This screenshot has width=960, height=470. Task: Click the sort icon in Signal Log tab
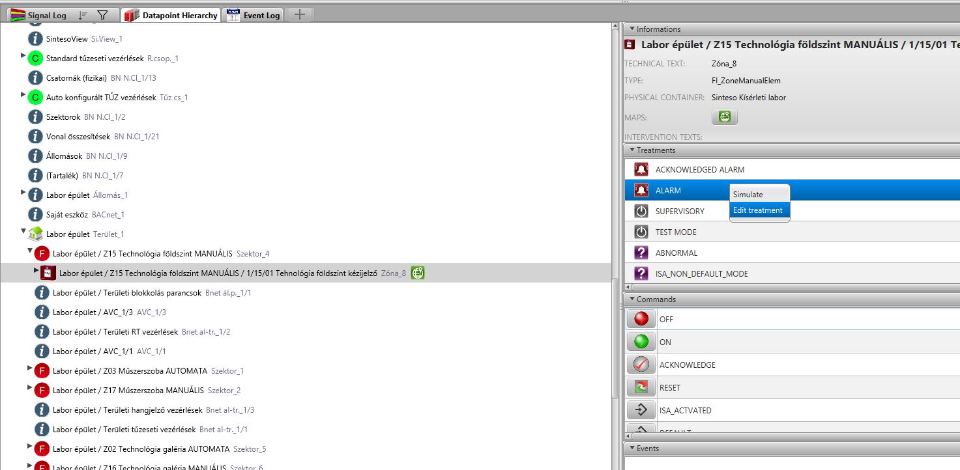click(x=83, y=15)
